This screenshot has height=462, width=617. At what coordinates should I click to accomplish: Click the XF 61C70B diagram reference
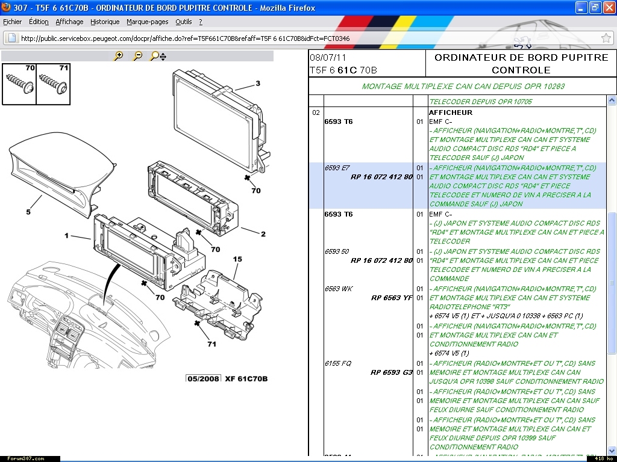coord(246,379)
